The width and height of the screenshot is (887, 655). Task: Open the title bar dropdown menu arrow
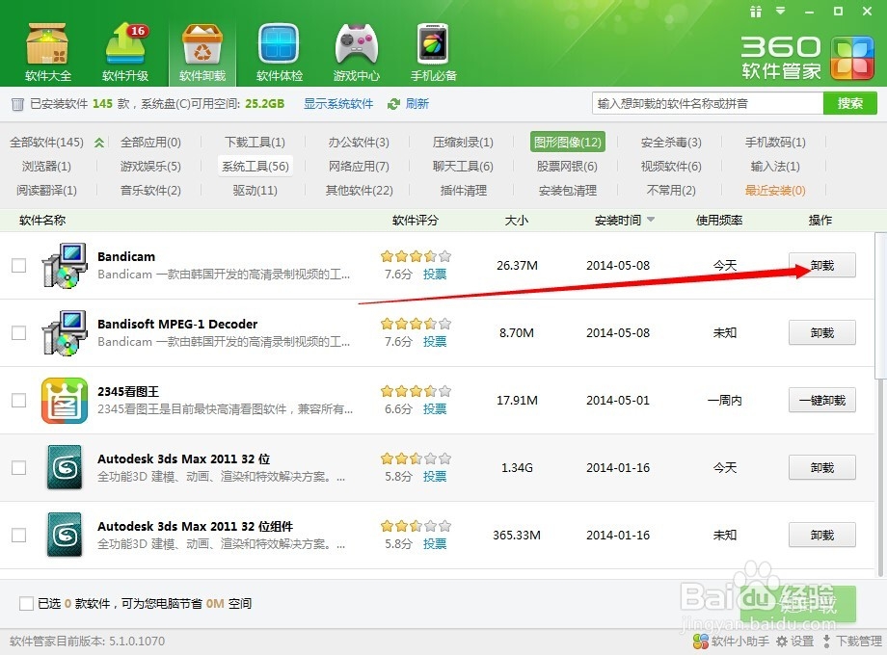pos(781,11)
